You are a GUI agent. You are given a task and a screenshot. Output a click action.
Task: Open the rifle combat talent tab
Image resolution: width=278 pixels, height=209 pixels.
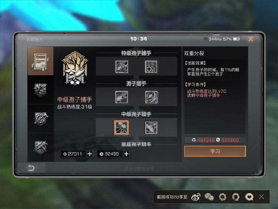pyautogui.click(x=41, y=147)
